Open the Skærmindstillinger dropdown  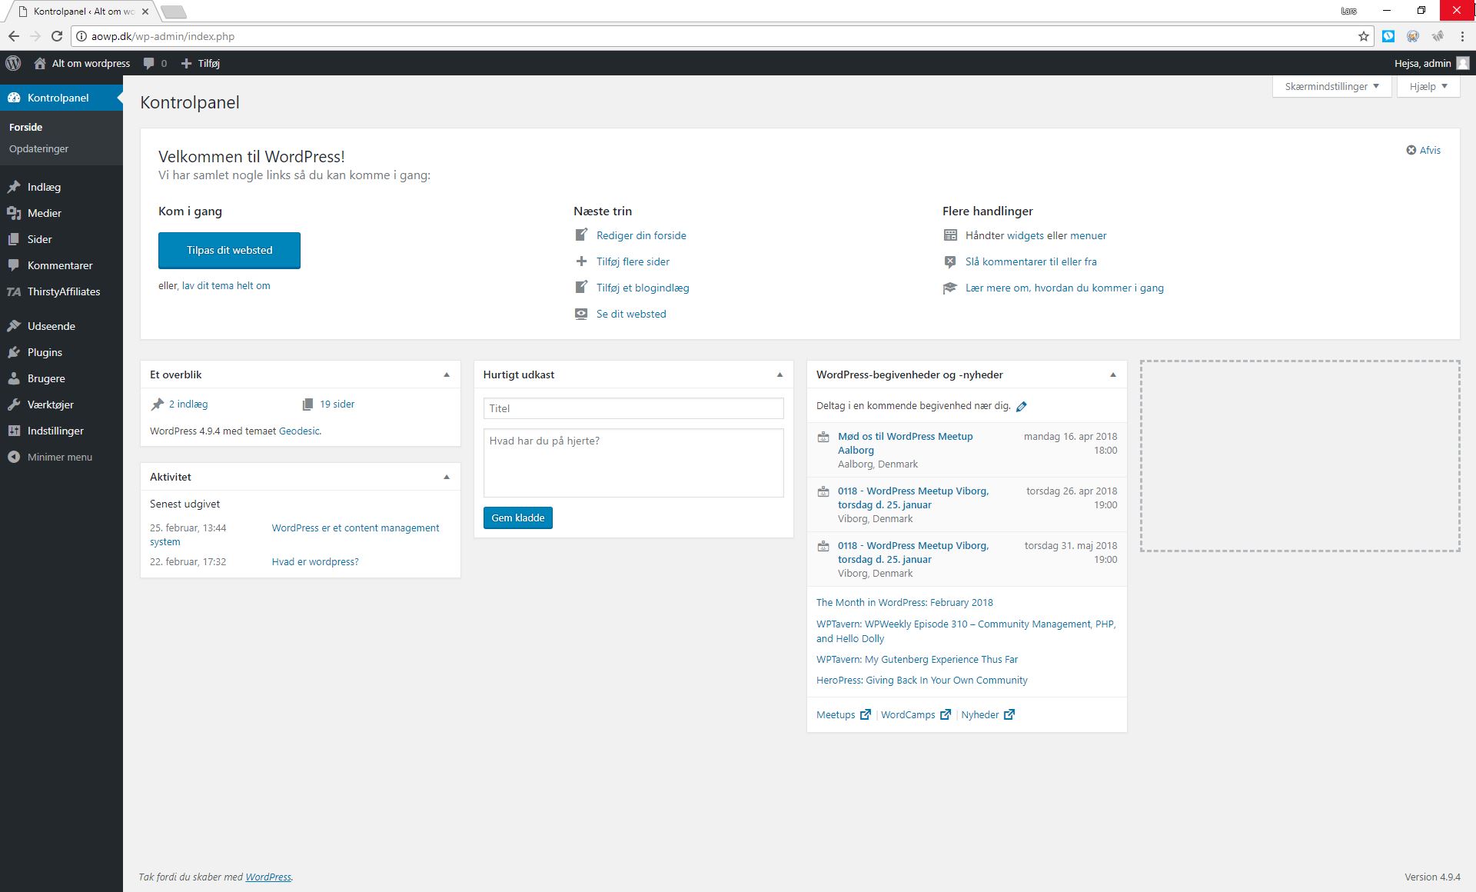1331,86
